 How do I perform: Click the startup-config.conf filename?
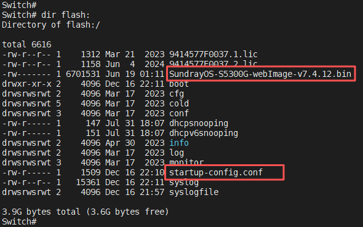click(x=216, y=172)
